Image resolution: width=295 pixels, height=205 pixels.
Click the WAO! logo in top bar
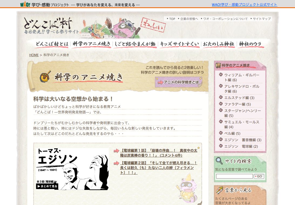pyautogui.click(x=25, y=4)
